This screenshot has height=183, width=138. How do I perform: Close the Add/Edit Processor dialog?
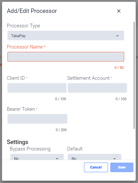pos(119,11)
